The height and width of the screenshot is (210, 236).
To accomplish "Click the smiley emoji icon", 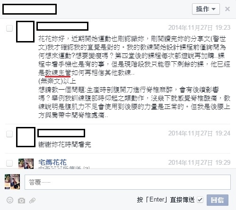I will point(10,200).
